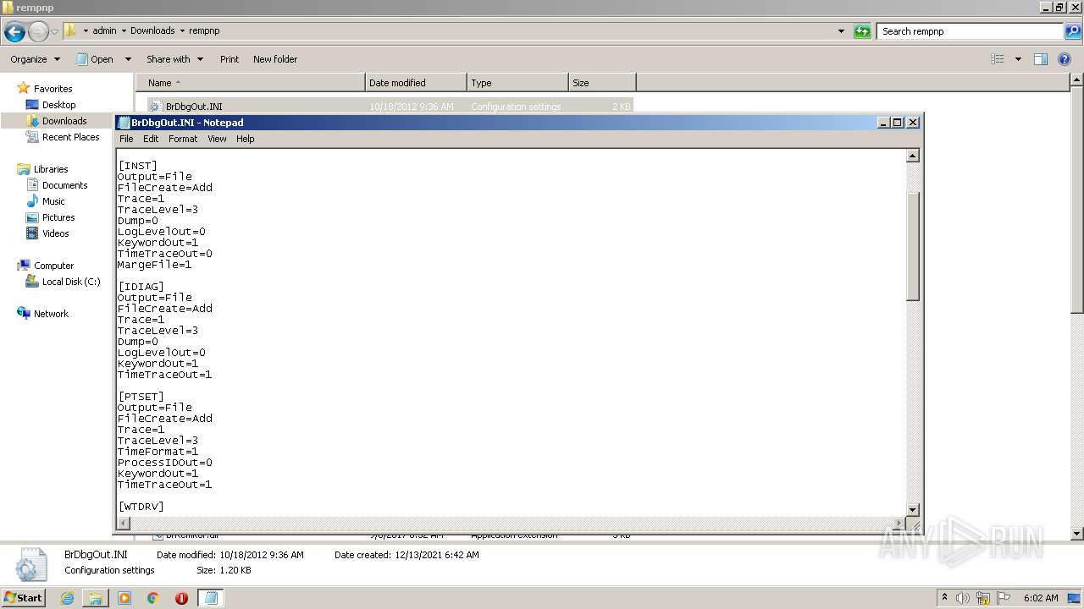1084x609 pixels.
Task: Click Notepad vertical scrollbar thumb
Action: [912, 246]
